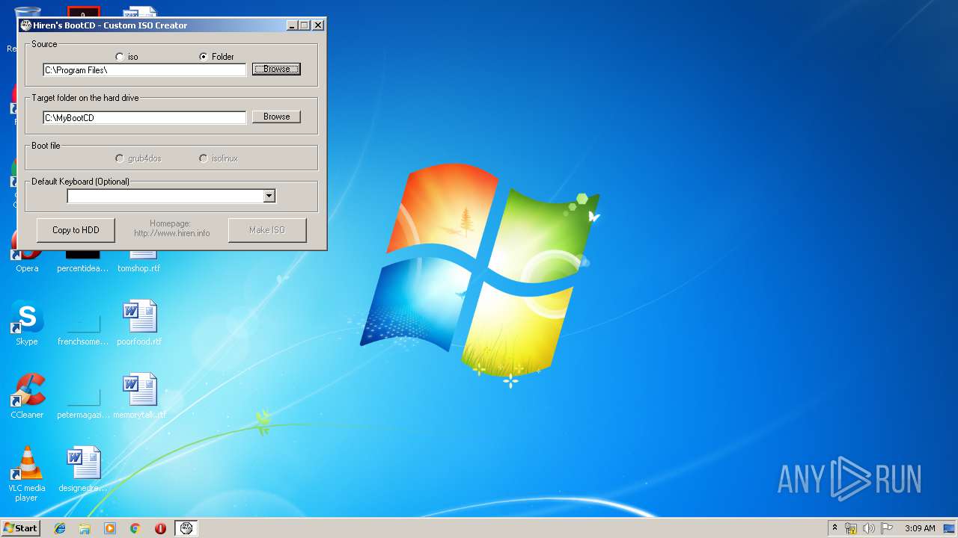
Task: Click Browse next to the Target folder
Action: point(276,117)
